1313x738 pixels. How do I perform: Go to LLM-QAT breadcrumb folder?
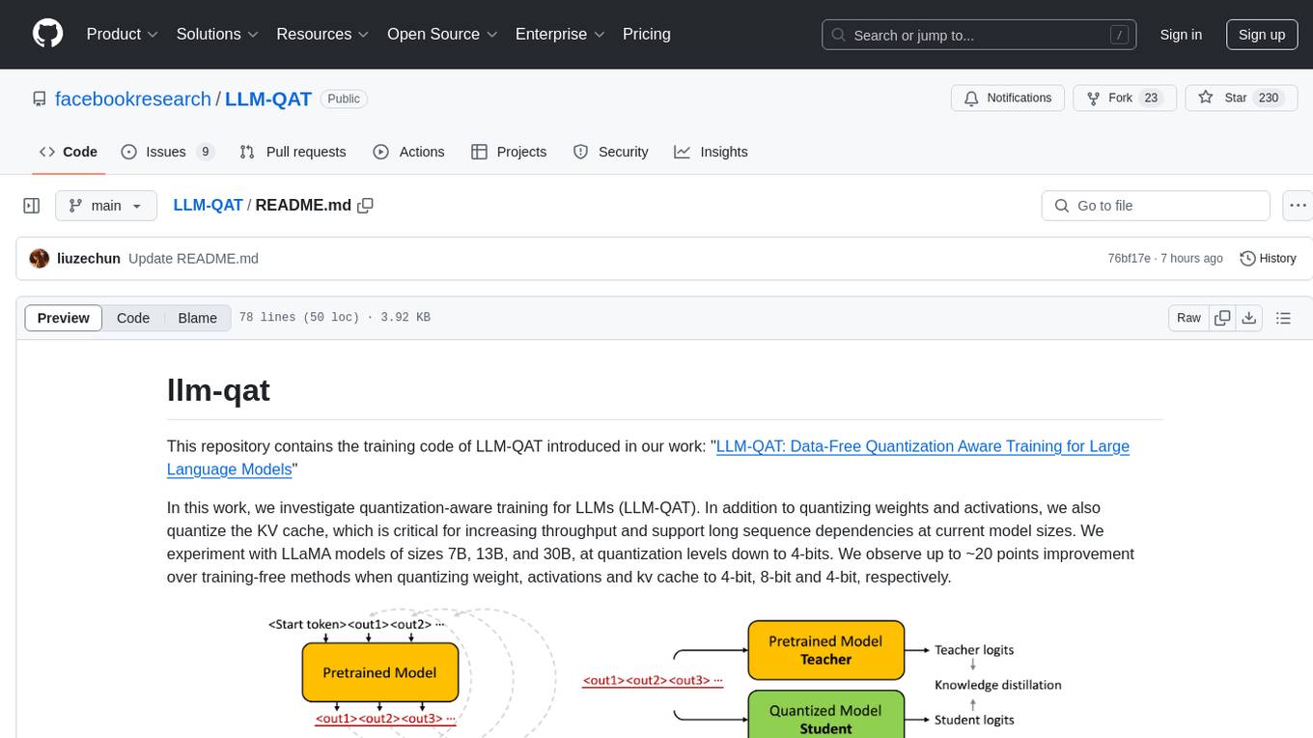208,206
